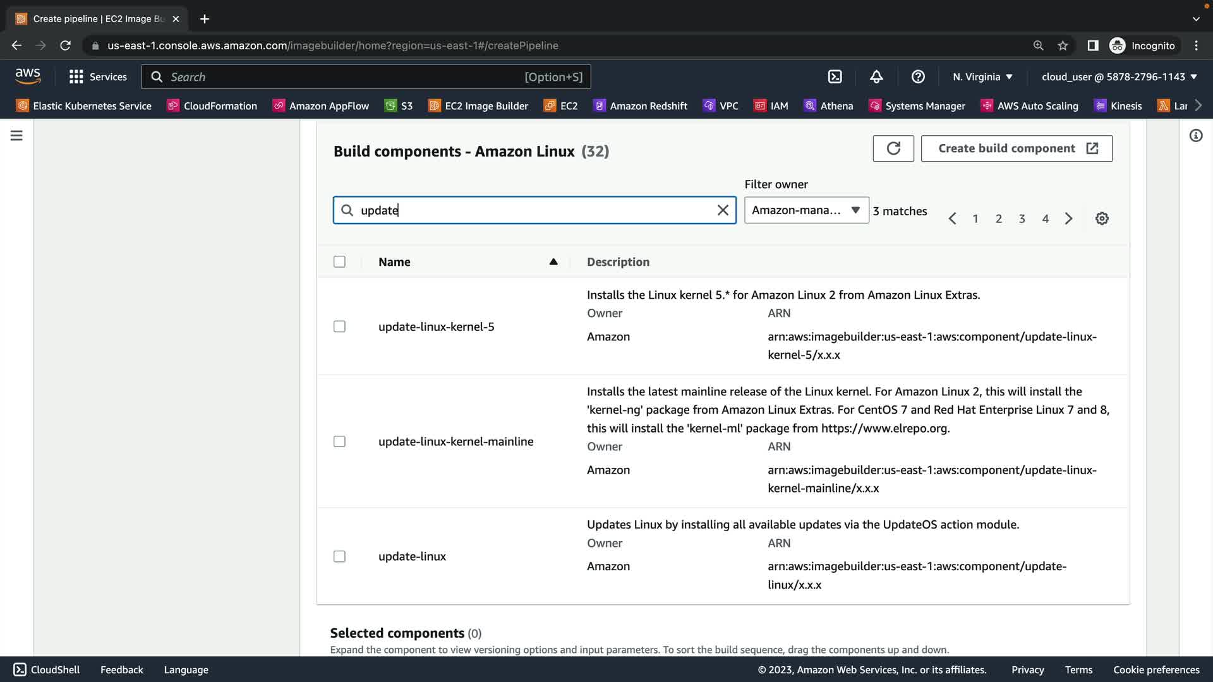Open the info panel icon on right
1213x682 pixels.
(1195, 136)
